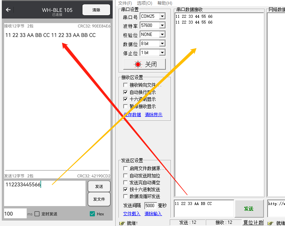Click the ready status icon at bottom left

(x=122, y=223)
